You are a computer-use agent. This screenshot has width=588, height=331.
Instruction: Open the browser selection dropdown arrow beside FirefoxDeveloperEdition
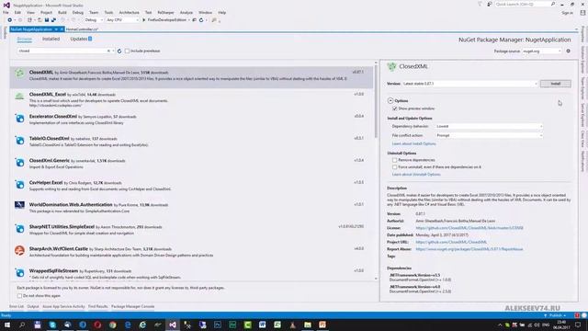[x=189, y=20]
